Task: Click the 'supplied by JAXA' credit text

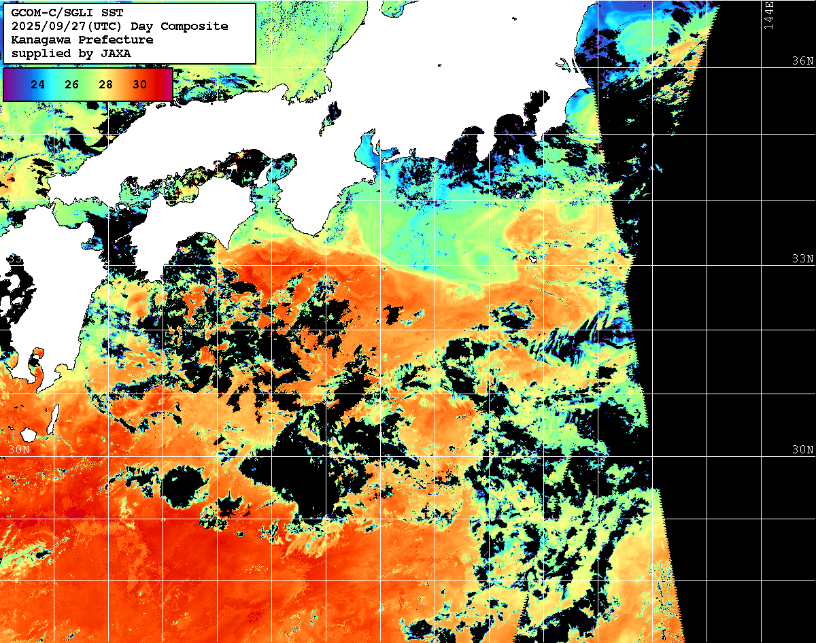Action: point(71,53)
